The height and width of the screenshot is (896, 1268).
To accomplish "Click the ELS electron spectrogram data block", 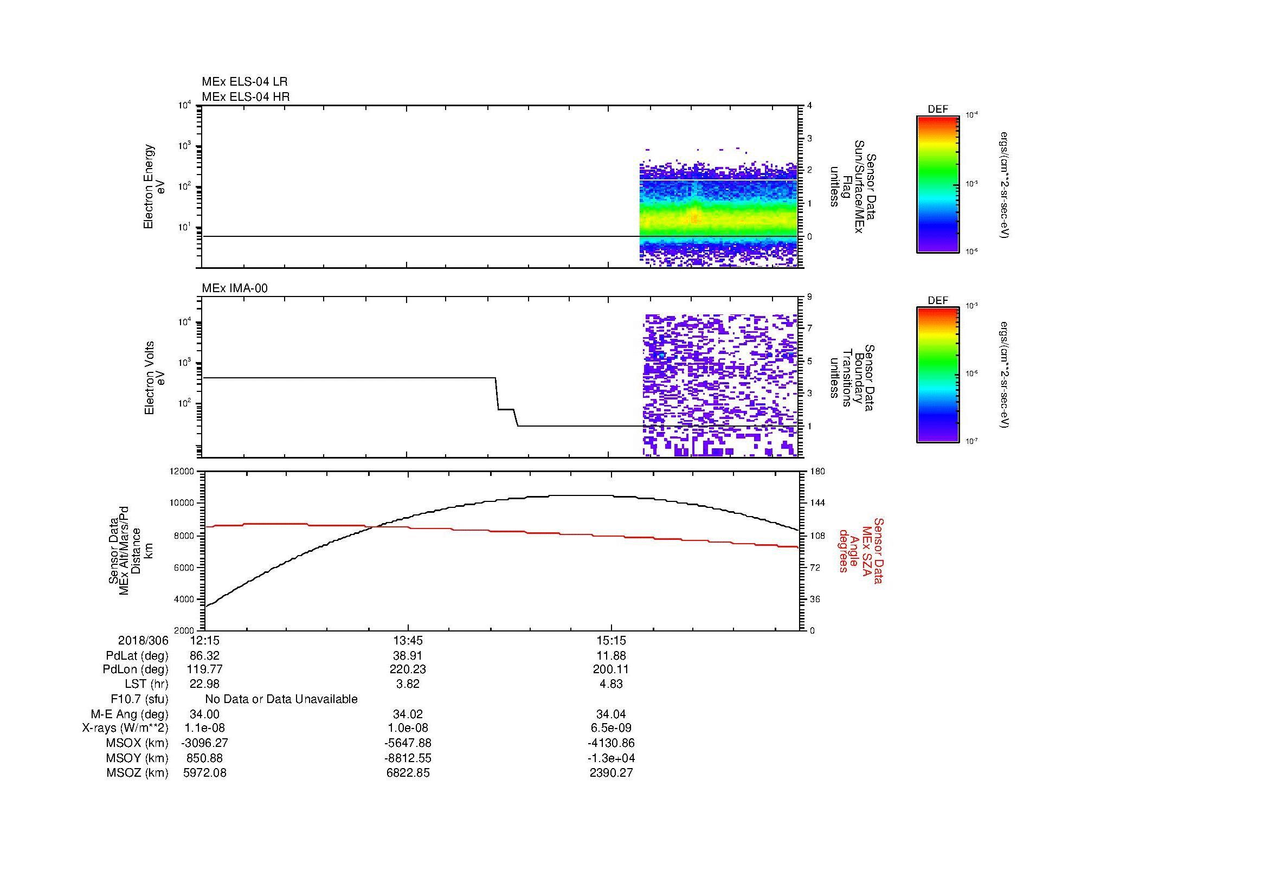I will click(718, 208).
